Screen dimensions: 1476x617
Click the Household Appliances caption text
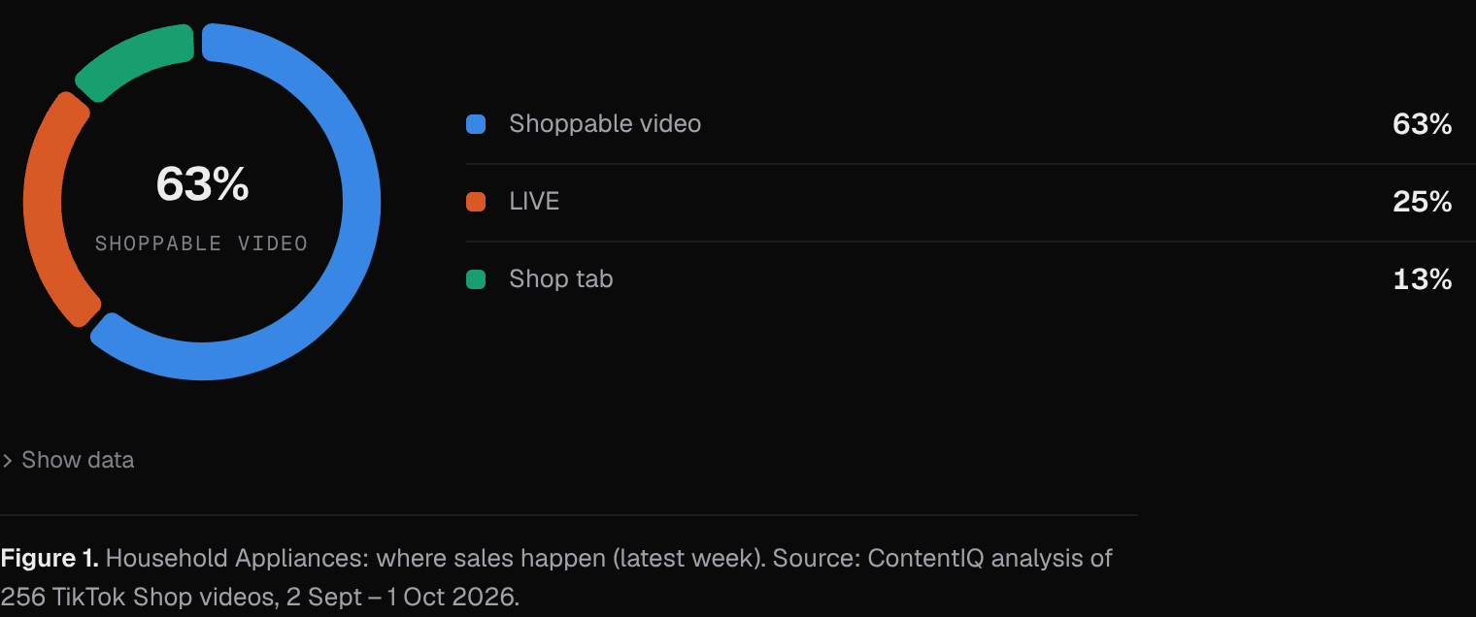point(237,559)
